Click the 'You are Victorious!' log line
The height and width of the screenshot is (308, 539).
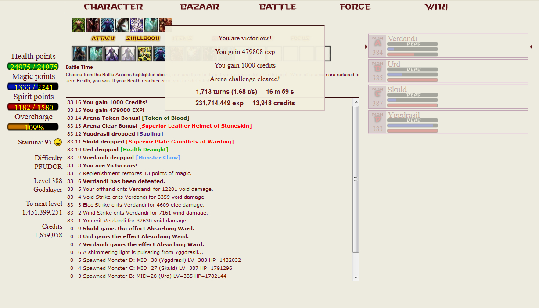pyautogui.click(x=110, y=165)
